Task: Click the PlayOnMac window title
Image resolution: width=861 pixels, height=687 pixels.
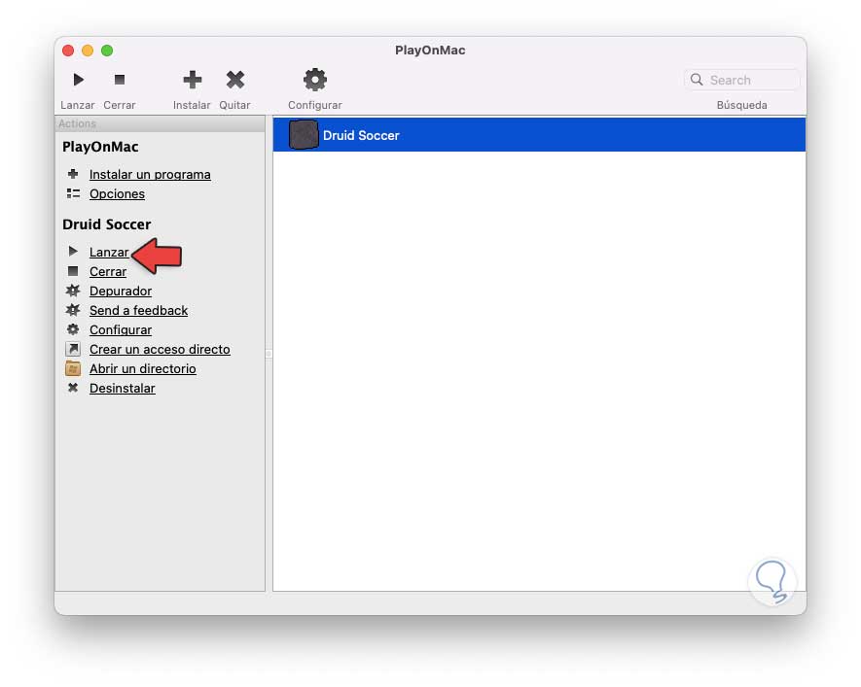Action: pyautogui.click(x=430, y=50)
